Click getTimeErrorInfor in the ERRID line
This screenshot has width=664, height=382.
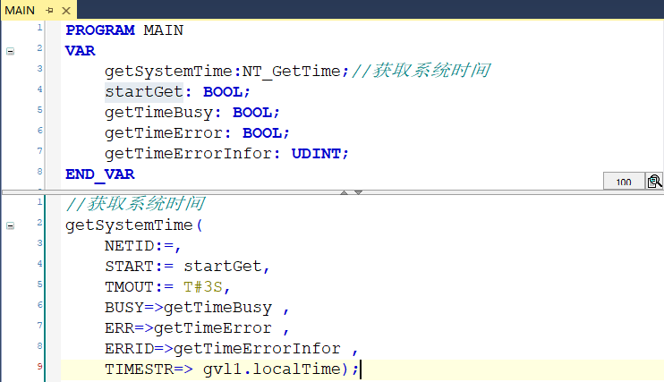(257, 349)
